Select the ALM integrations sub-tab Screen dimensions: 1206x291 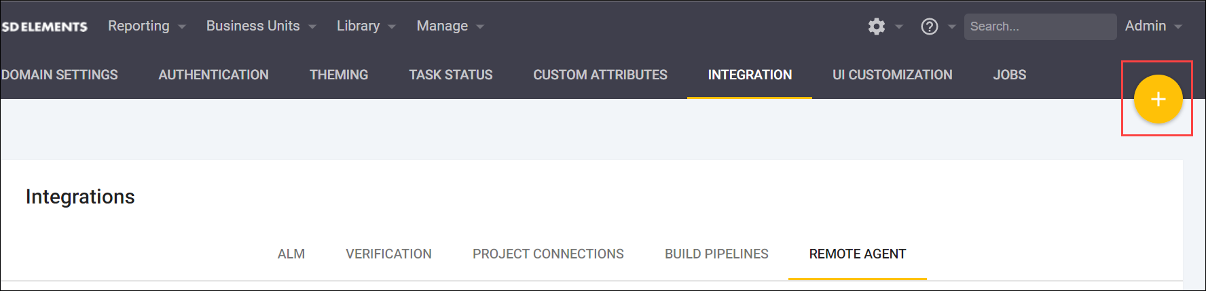[291, 254]
